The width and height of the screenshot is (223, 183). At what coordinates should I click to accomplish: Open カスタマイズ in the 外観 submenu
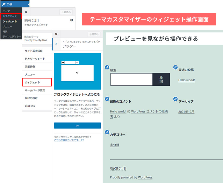(x=10, y=16)
